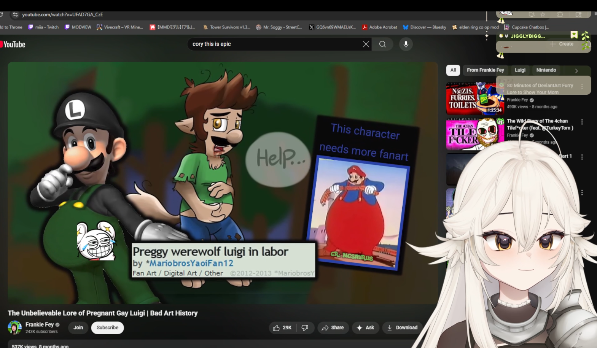The image size is (597, 348).
Task: View site information icon beside the URL
Action: (x=15, y=14)
